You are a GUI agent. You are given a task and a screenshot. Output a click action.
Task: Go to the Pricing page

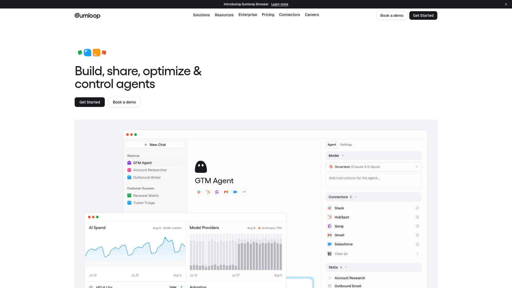(x=268, y=15)
